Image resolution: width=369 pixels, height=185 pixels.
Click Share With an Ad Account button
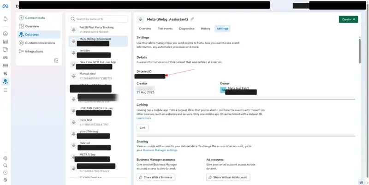pyautogui.click(x=228, y=177)
